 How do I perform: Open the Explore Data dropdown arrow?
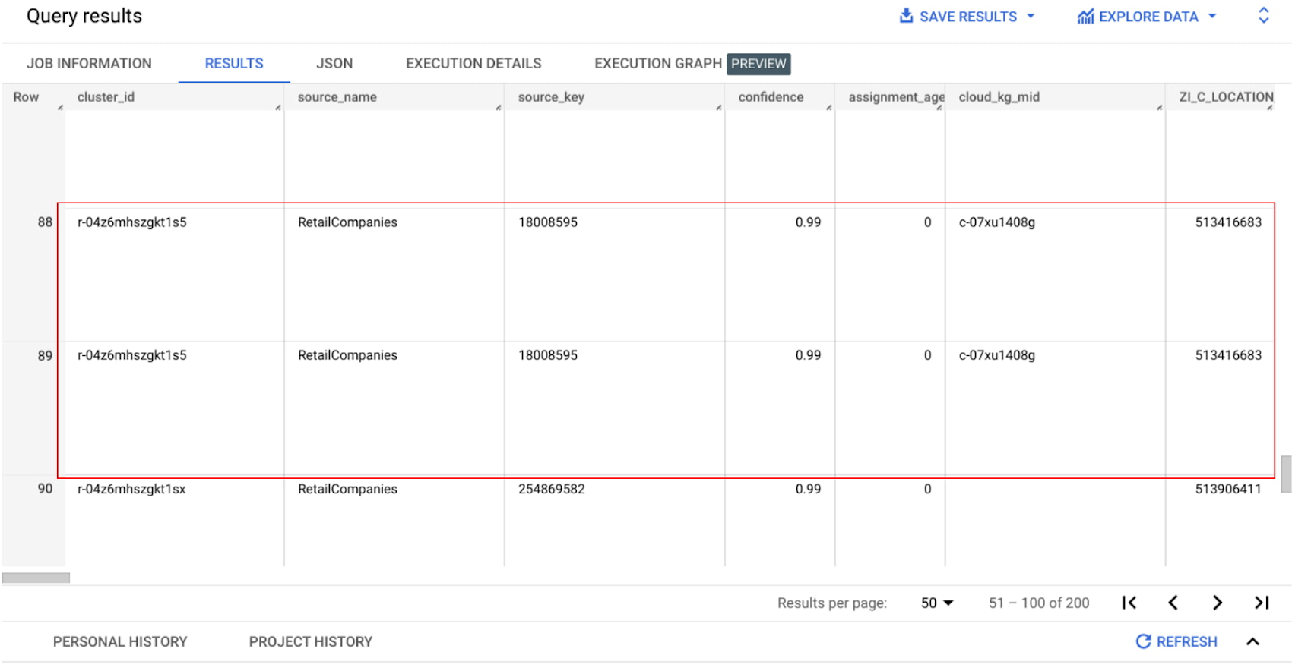pos(1212,16)
